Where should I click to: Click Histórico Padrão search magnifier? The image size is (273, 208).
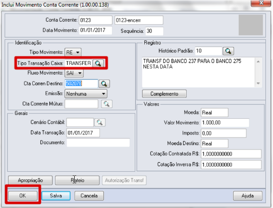tap(228, 51)
